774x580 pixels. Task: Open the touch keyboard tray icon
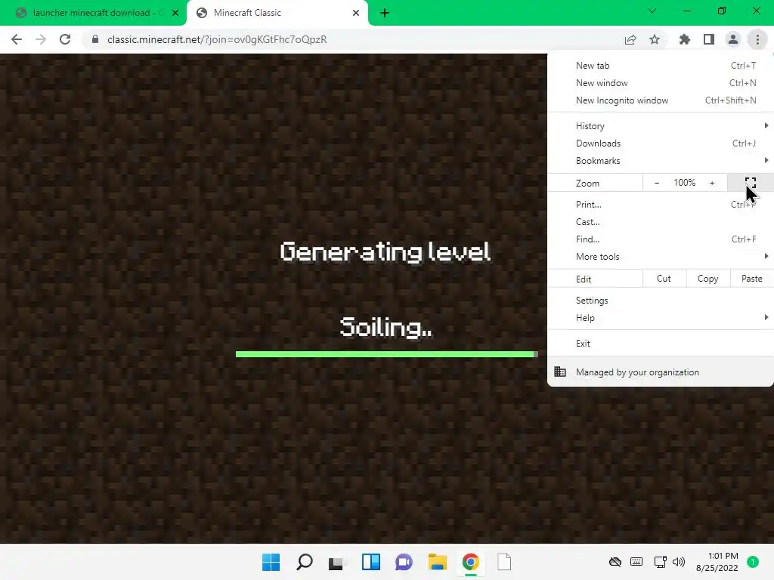[636, 562]
